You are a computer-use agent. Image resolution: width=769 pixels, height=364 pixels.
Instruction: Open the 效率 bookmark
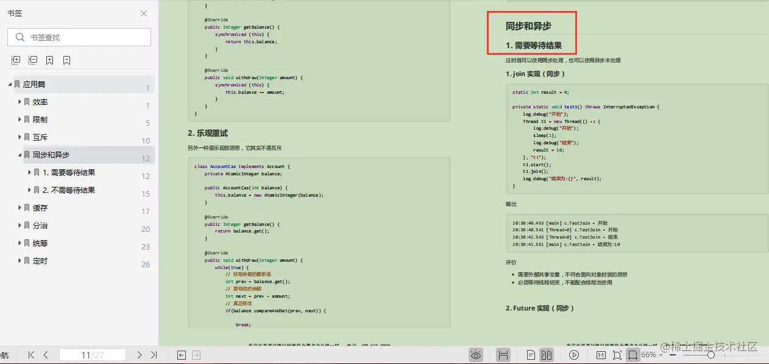click(40, 102)
